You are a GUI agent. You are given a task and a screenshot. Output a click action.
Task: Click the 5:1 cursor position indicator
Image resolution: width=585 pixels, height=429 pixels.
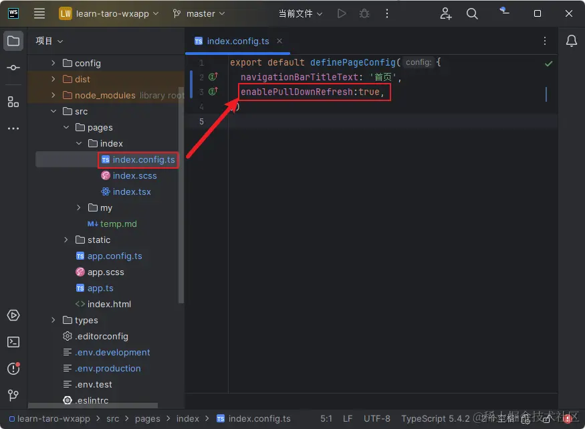tap(326, 418)
